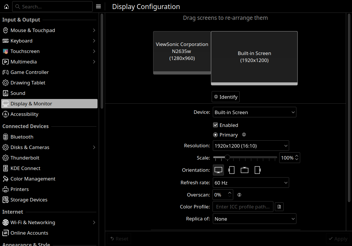352x246 pixels.
Task: Open the Refresh rate dropdown
Action: 251,183
